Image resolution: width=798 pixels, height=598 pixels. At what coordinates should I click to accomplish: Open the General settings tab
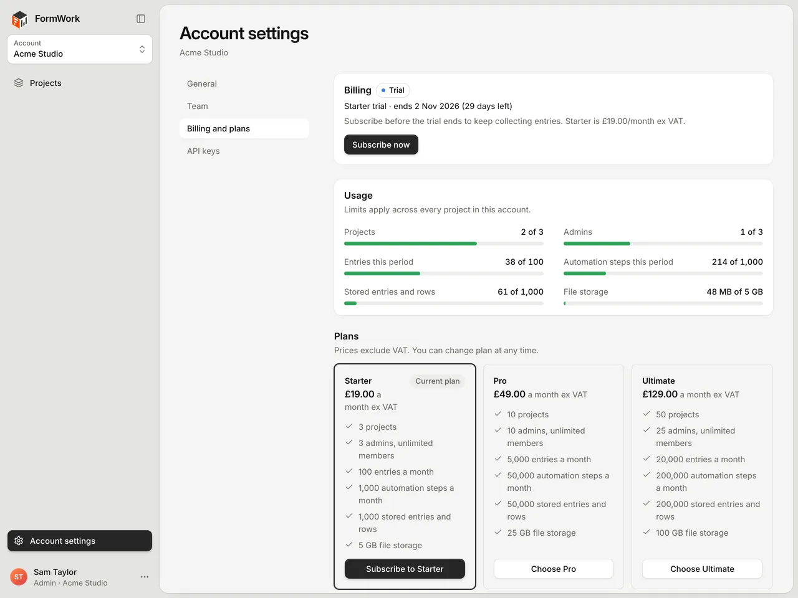pos(244,83)
